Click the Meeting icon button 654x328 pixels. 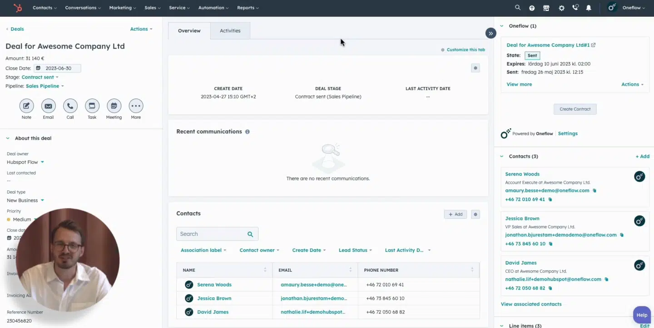pyautogui.click(x=114, y=106)
